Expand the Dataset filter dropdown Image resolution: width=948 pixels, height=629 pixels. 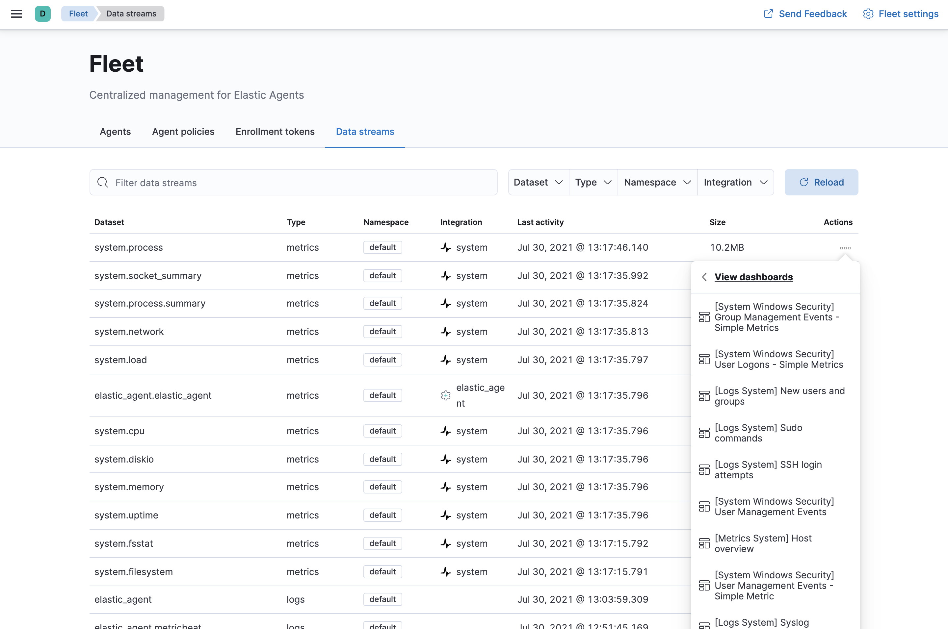tap(537, 183)
